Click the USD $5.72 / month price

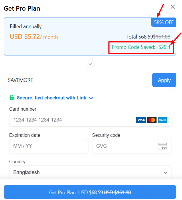tap(34, 37)
